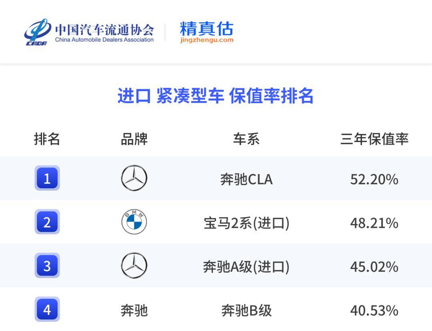Image resolution: width=432 pixels, height=331 pixels.
Task: Click the Mercedes logo beside 奔驰A级(进口)
Action: click(x=134, y=266)
